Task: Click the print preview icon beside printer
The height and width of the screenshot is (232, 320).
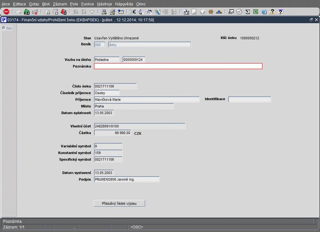Action: 112,12
